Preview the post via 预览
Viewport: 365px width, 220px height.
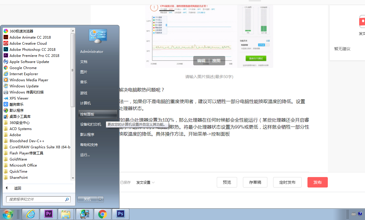[x=227, y=182]
